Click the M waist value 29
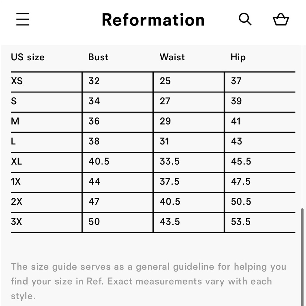306x306 pixels. [x=165, y=121]
